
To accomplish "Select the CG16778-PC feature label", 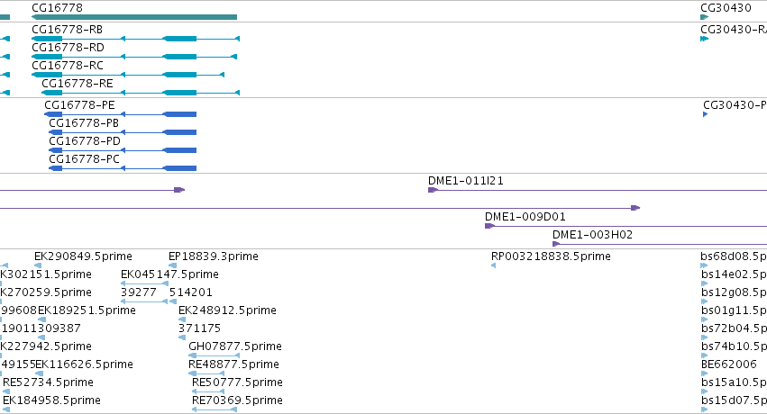I will tap(84, 159).
